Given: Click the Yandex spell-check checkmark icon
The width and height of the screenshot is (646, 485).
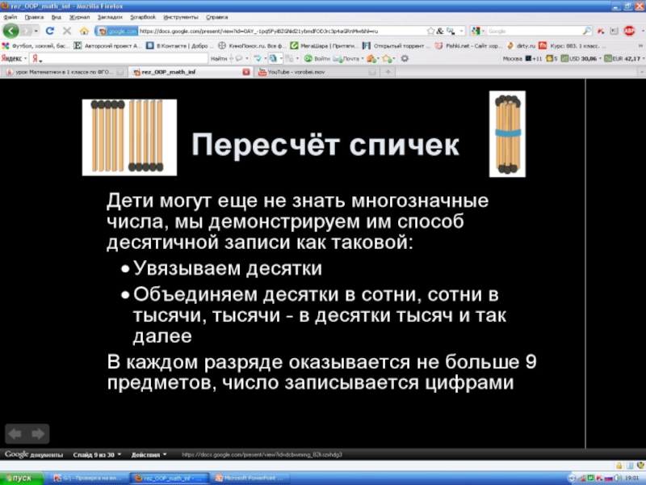Looking at the screenshot, I should click(x=259, y=58).
